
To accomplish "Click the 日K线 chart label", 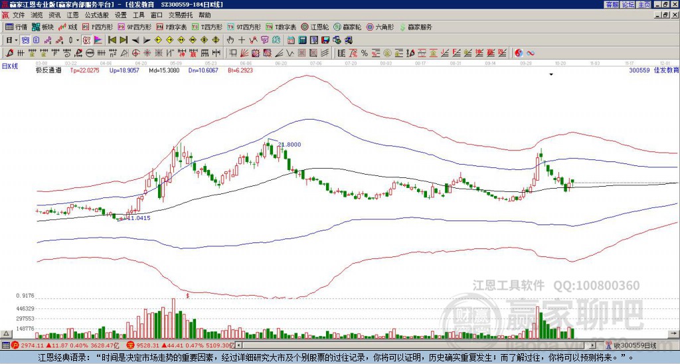I will tap(10, 66).
